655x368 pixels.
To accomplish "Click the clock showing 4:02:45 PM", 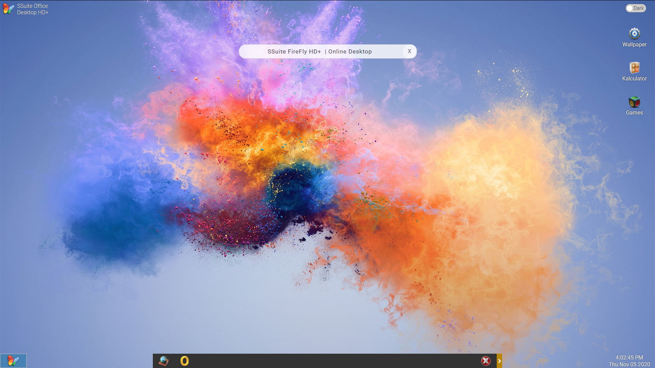I will pos(629,357).
